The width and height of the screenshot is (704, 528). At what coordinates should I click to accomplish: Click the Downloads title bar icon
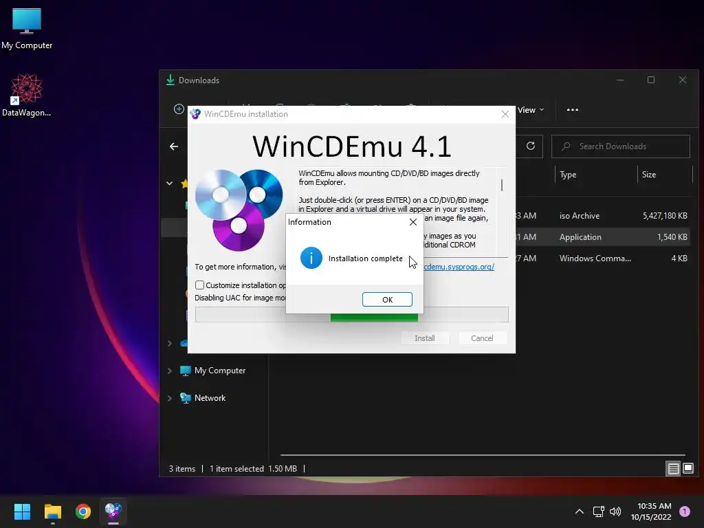(170, 80)
